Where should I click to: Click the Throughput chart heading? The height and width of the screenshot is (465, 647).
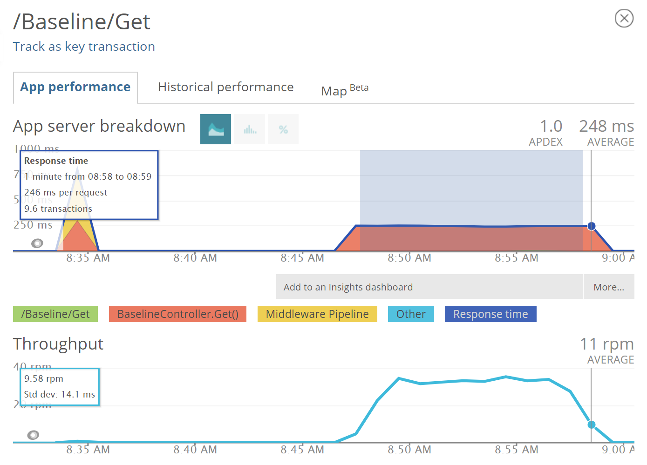(58, 344)
